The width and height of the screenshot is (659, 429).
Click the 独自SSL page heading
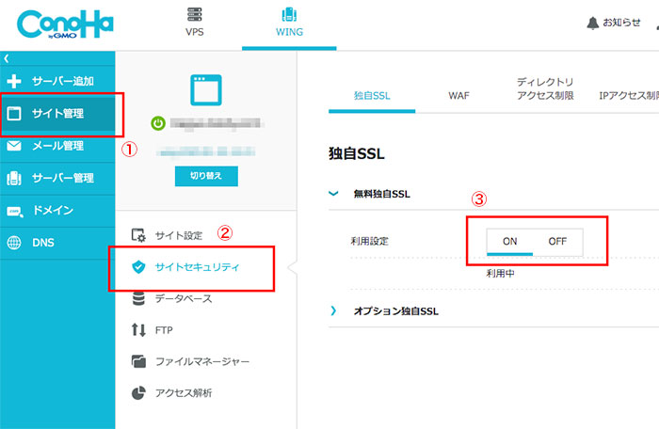[x=357, y=153]
